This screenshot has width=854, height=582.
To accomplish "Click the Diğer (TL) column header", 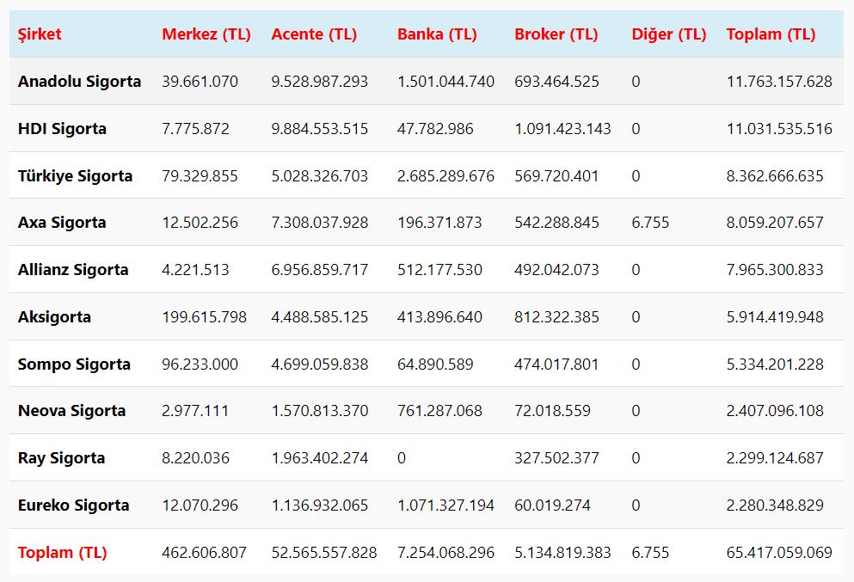I will [669, 34].
